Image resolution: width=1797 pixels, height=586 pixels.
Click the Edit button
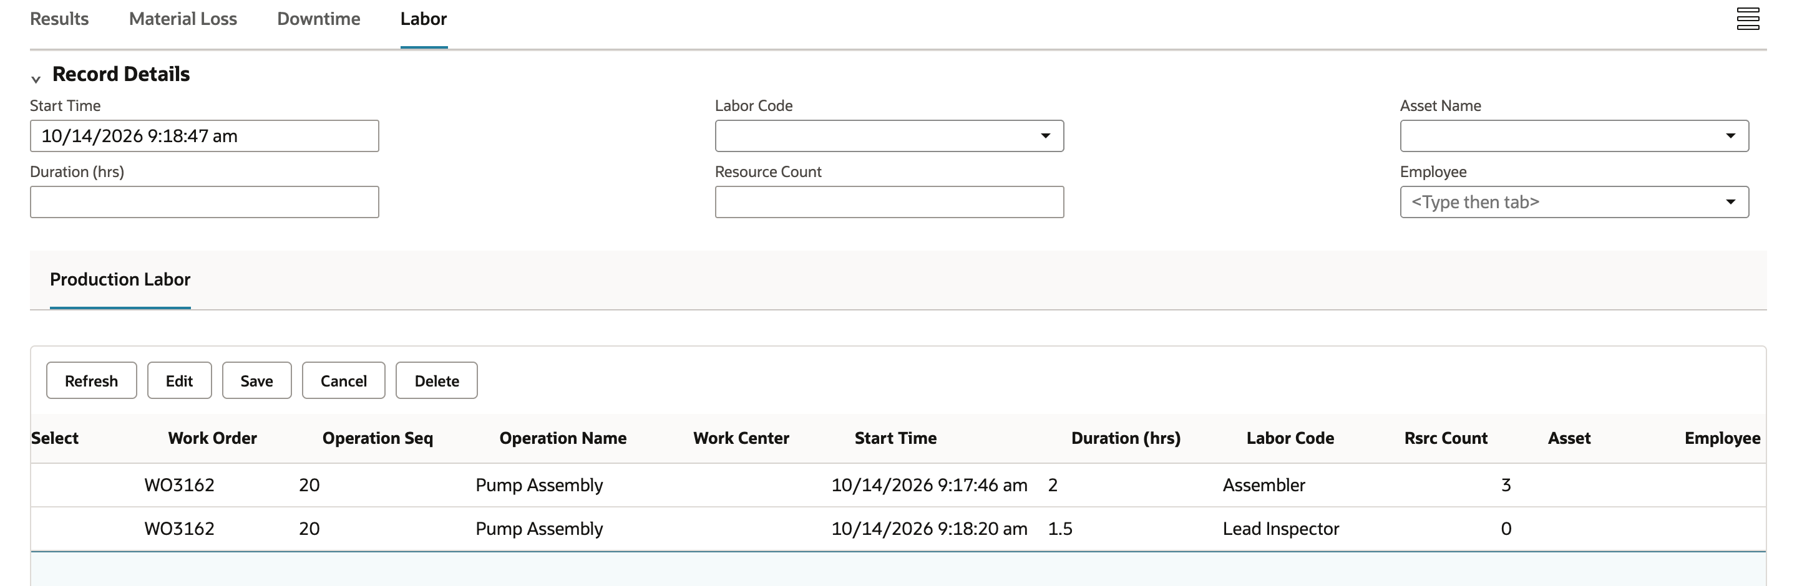[179, 380]
